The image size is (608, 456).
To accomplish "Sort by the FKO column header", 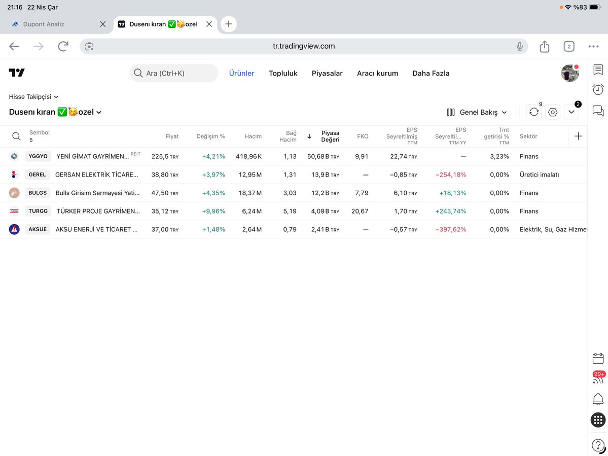I will click(x=363, y=136).
